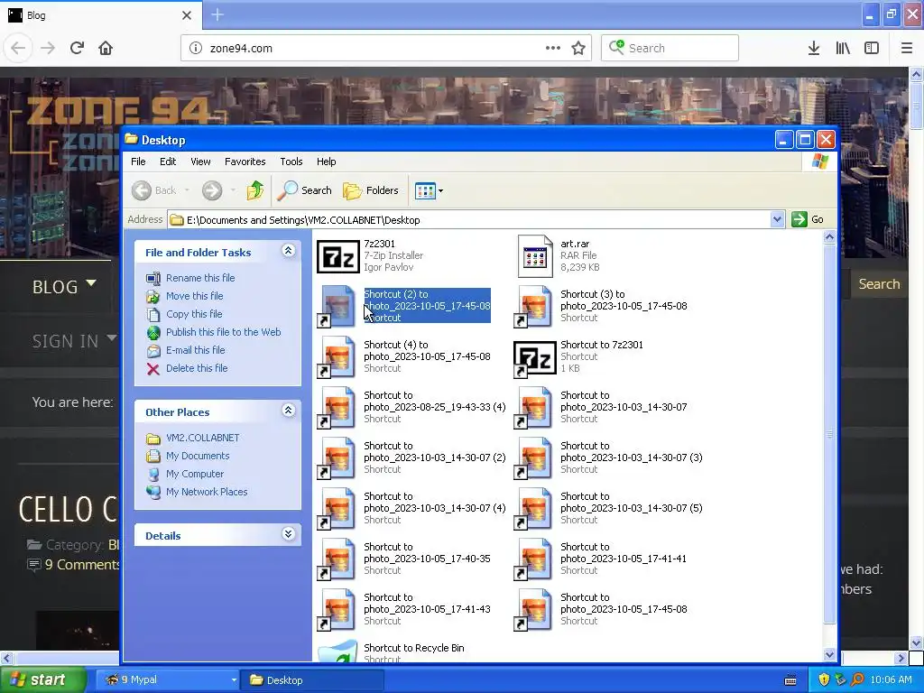Select Shortcut to photo_2023-10-03_14-30-07 icon
The width and height of the screenshot is (924, 693).
pyautogui.click(x=533, y=408)
